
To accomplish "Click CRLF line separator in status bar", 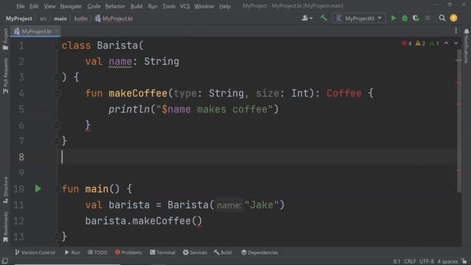I will click(x=410, y=261).
